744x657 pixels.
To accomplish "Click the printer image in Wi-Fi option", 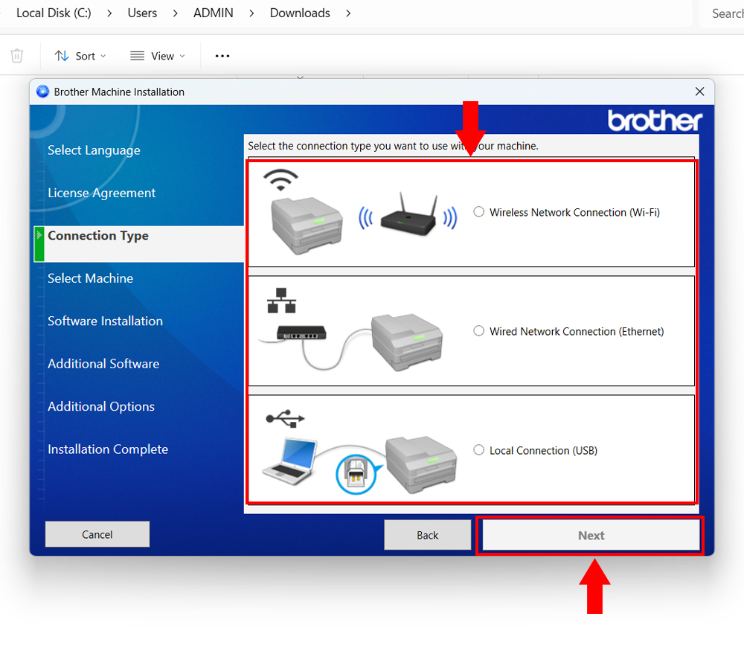I will coord(307,225).
